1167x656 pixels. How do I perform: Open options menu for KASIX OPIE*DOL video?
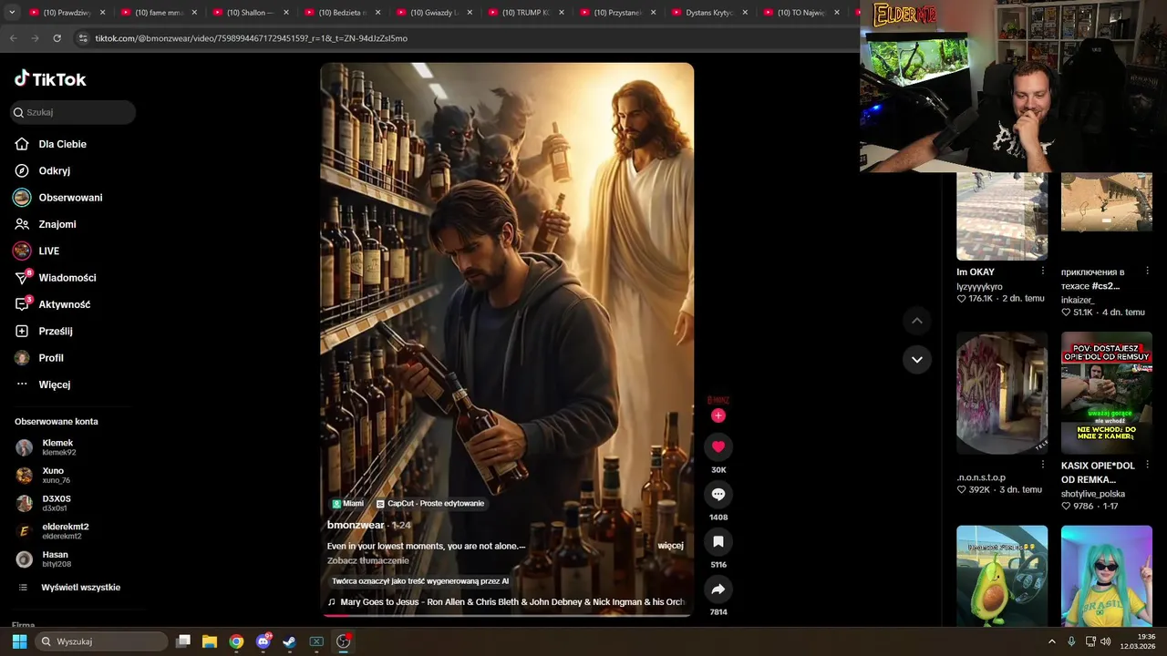pos(1147,465)
